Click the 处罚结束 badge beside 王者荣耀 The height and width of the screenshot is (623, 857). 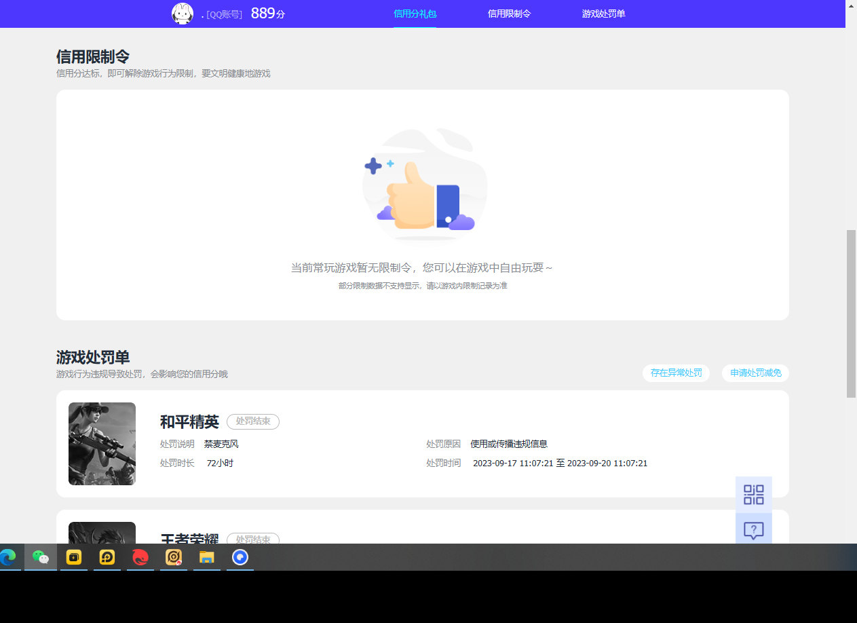pos(253,539)
